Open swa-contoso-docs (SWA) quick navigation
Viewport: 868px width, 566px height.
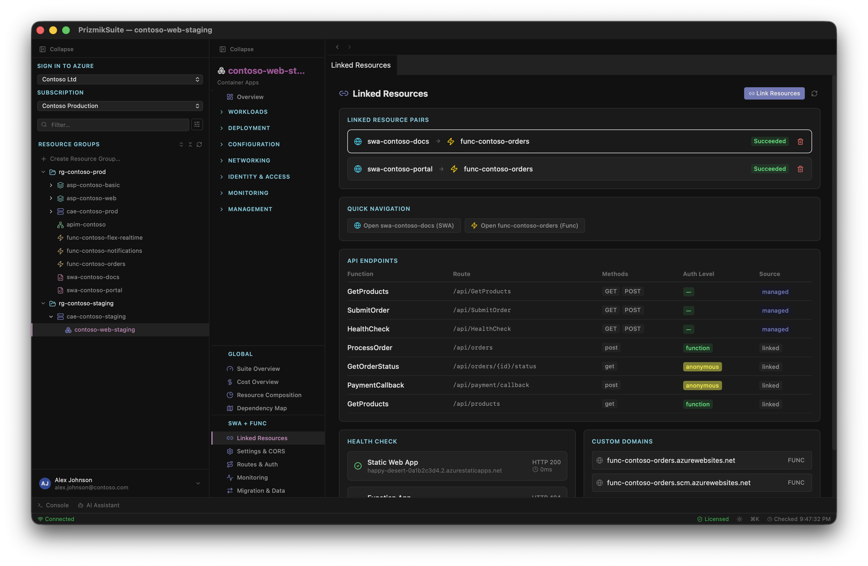coord(404,226)
